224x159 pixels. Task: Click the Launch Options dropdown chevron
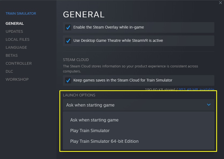click(x=209, y=105)
